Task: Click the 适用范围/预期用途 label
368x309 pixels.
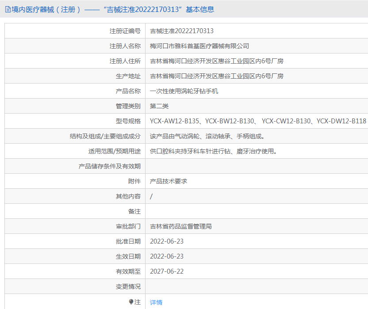Action: click(x=115, y=151)
